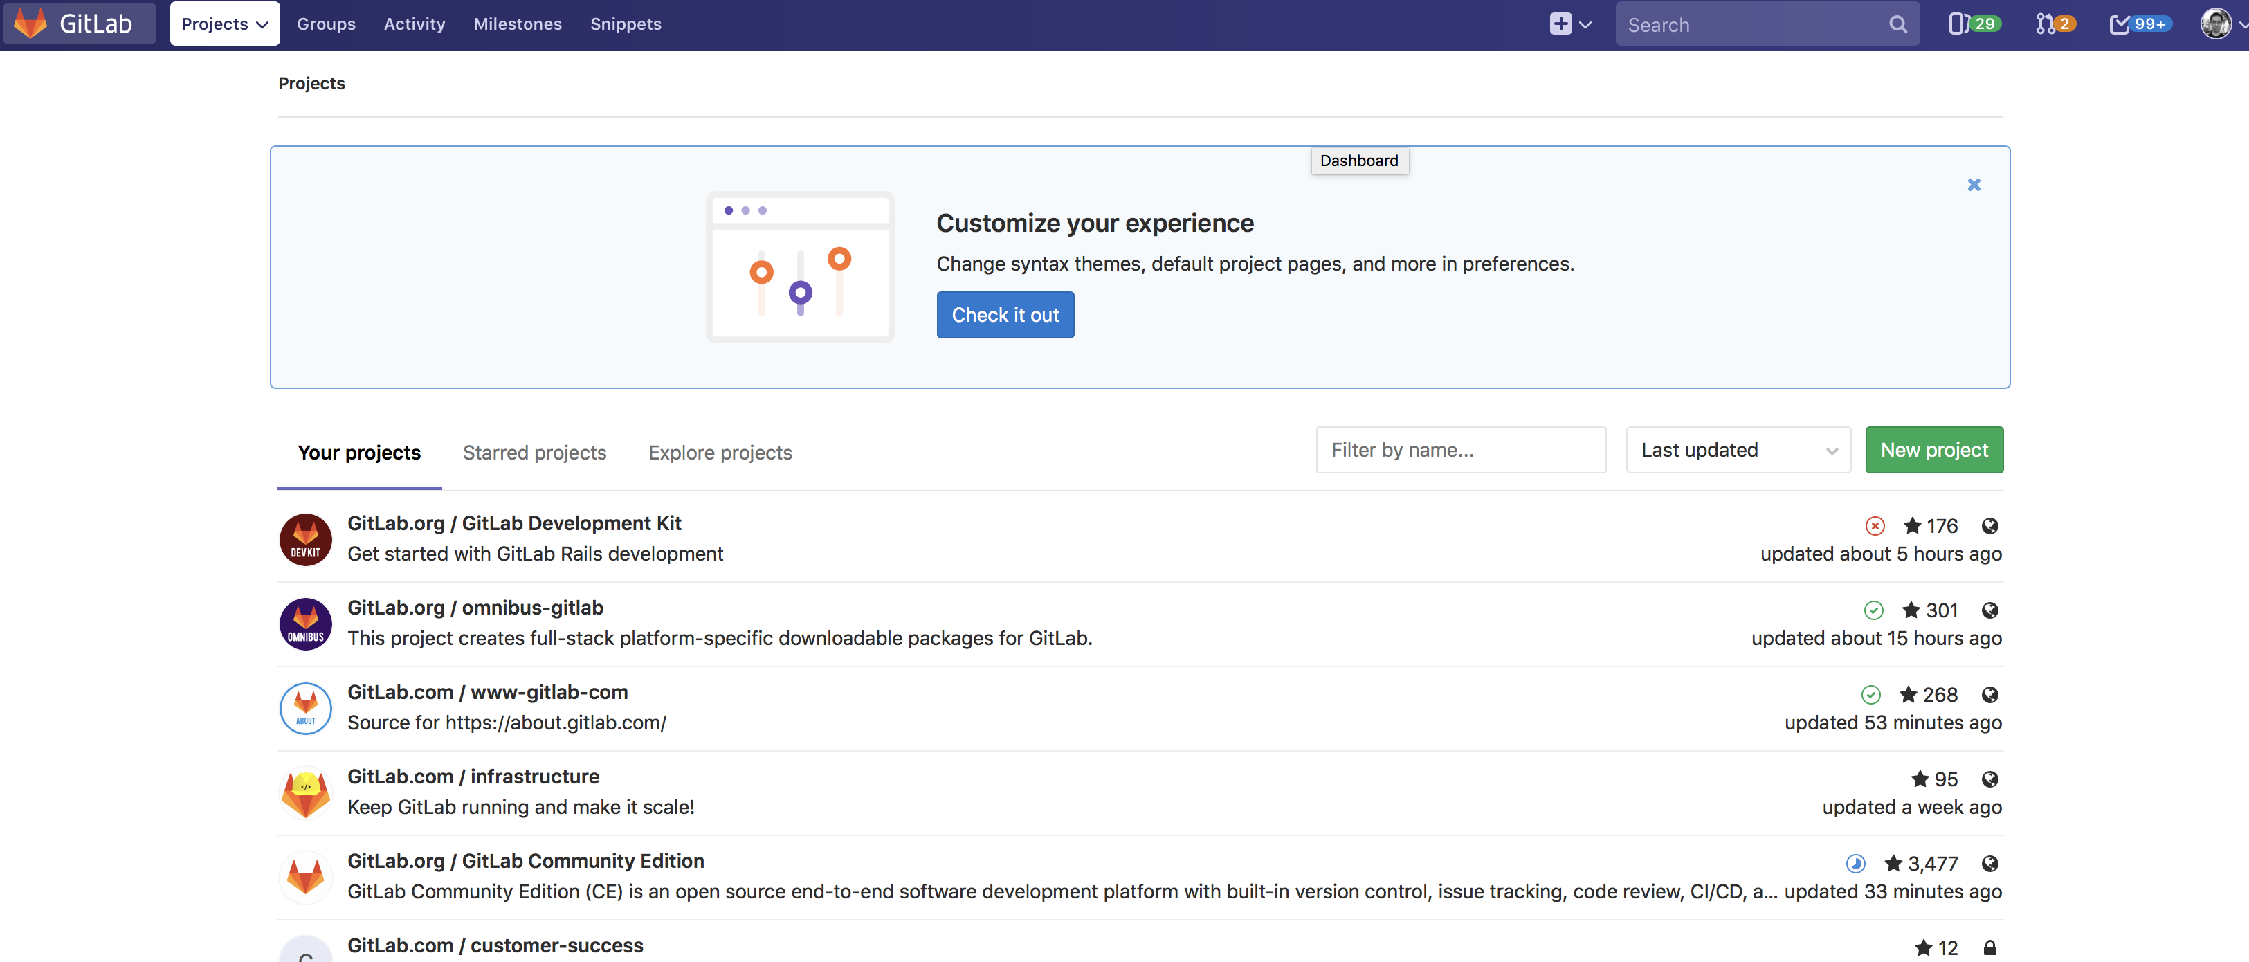View running pipeline status for Community Edition
Screen dimensions: 2249x962
coord(1855,863)
